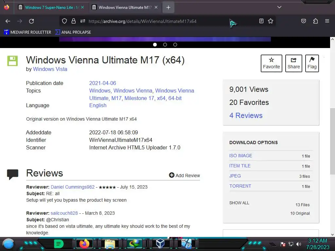Image resolution: width=335 pixels, height=251 pixels.
Task: Open the Start orb on the taskbar
Action: [x=9, y=244]
